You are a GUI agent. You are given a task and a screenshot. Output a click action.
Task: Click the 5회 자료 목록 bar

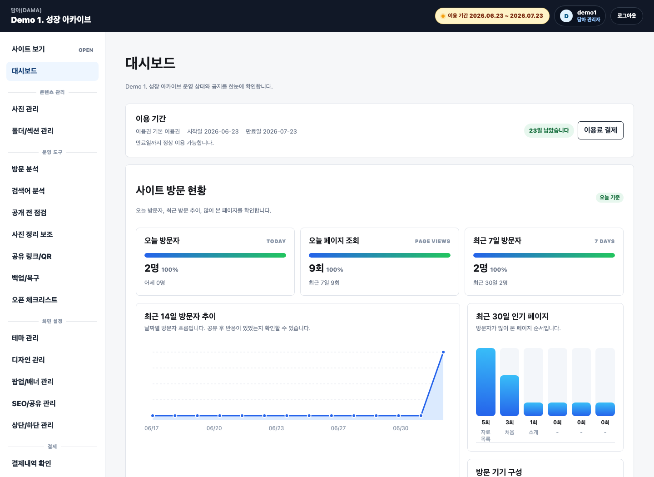[486, 382]
